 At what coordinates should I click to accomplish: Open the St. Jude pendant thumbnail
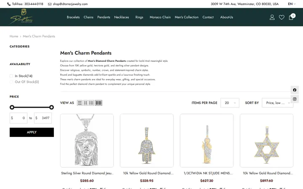(207, 141)
